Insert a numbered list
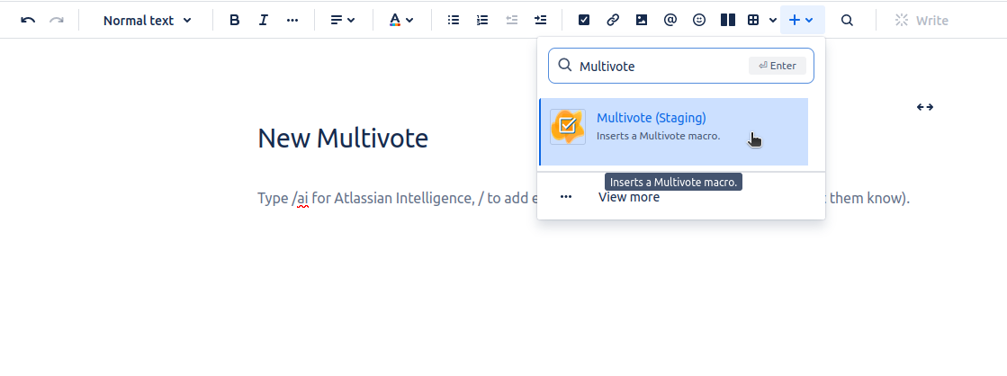 [482, 20]
